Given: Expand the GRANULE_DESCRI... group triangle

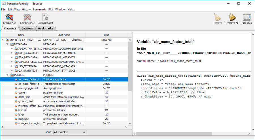Looking at the screenshot, I should [x=12, y=62].
